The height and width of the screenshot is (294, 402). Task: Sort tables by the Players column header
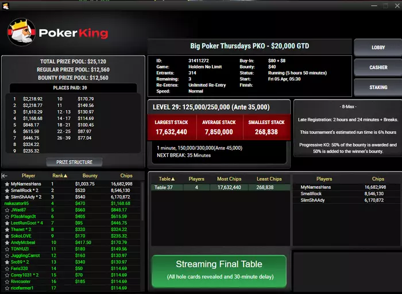[196, 179]
